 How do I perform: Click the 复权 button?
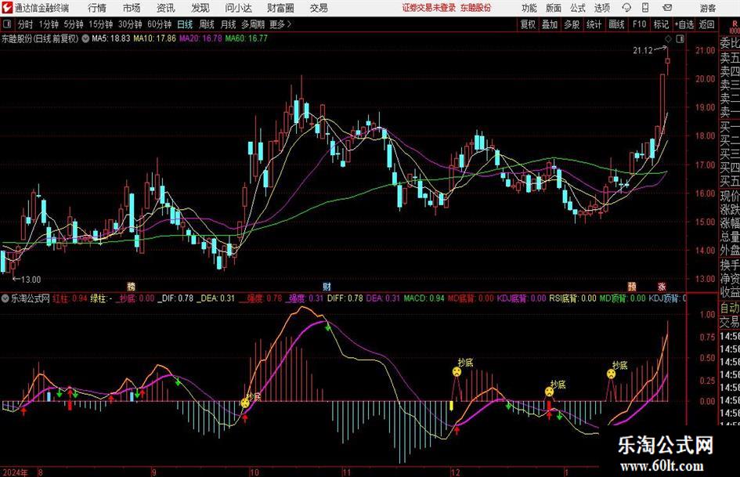pos(528,24)
